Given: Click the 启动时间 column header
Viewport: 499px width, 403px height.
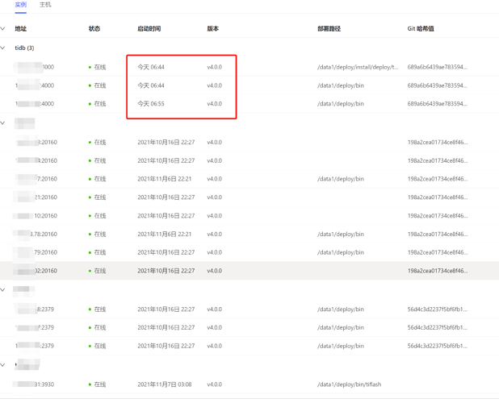Looking at the screenshot, I should click(x=149, y=28).
